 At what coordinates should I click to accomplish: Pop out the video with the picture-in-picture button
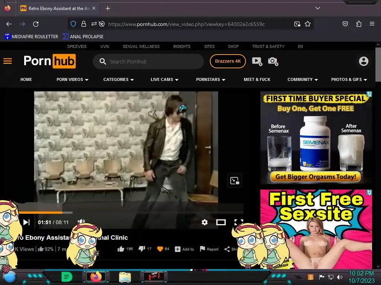234,181
